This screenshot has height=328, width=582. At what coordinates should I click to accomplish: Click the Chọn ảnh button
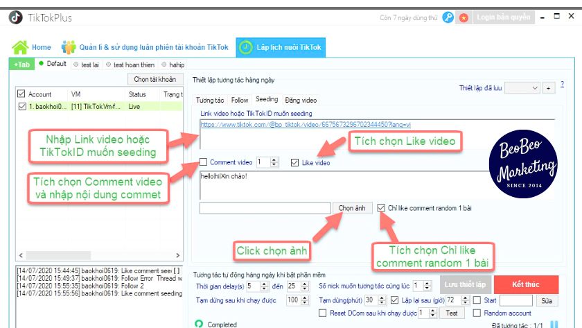[351, 208]
